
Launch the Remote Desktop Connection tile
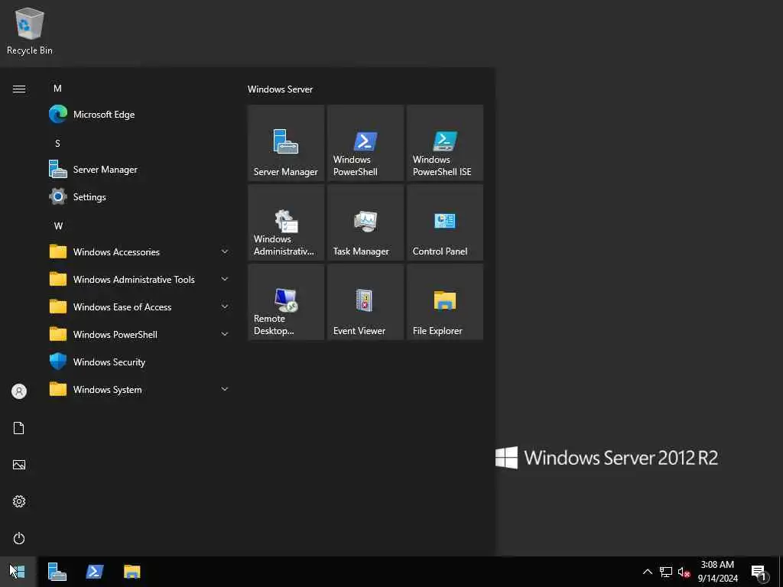tap(286, 302)
